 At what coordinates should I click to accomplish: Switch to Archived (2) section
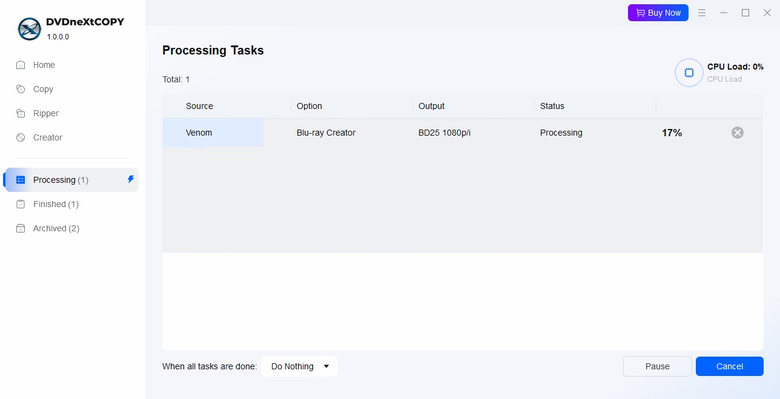56,228
